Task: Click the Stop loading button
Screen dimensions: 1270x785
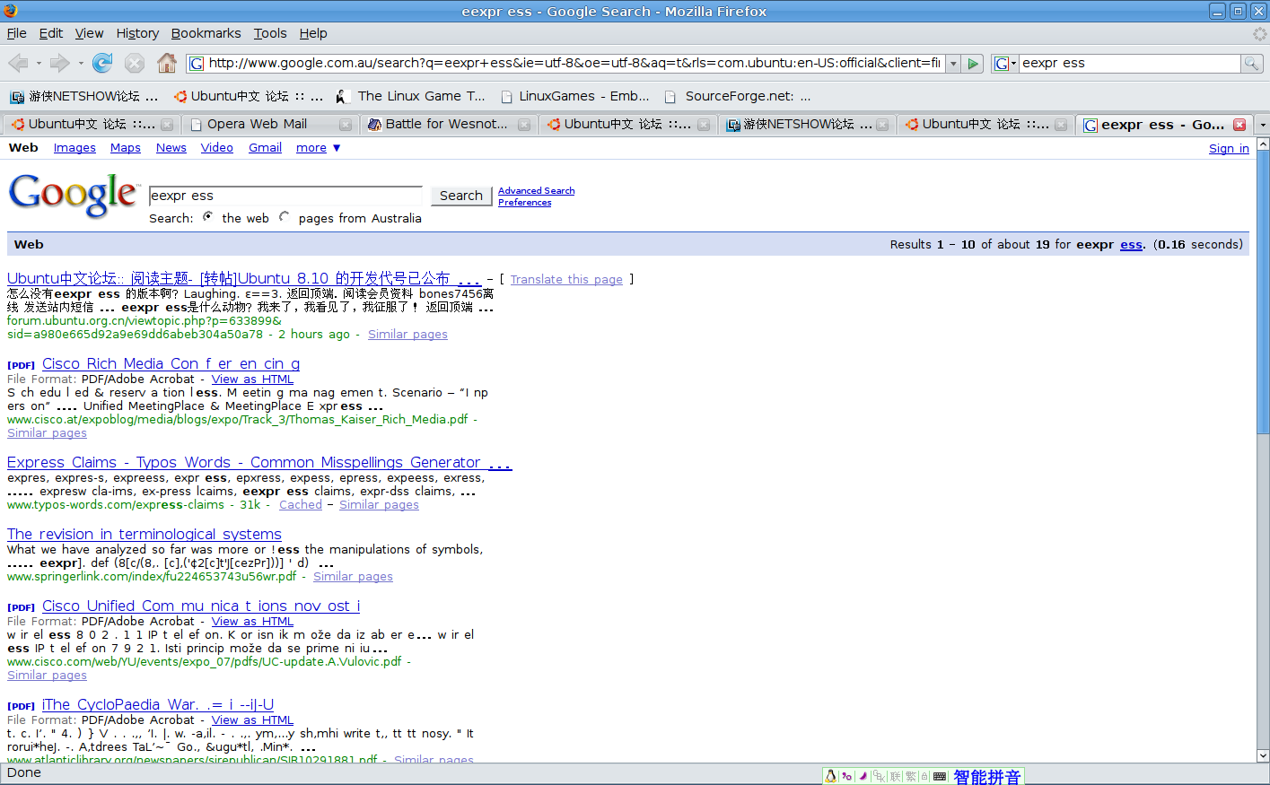Action: pos(135,63)
